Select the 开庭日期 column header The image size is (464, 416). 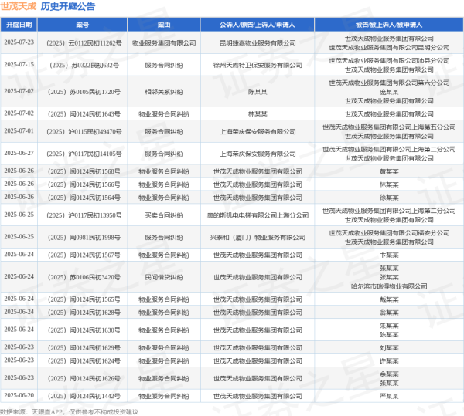coord(19,25)
